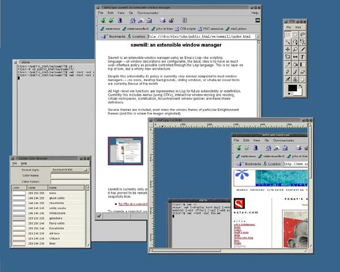Click the Print icon in Netscape toolbar

163,20
